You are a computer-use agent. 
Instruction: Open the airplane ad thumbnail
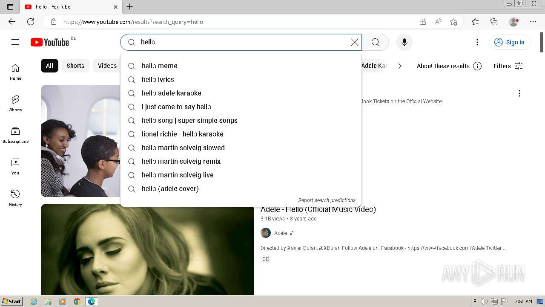click(81, 141)
